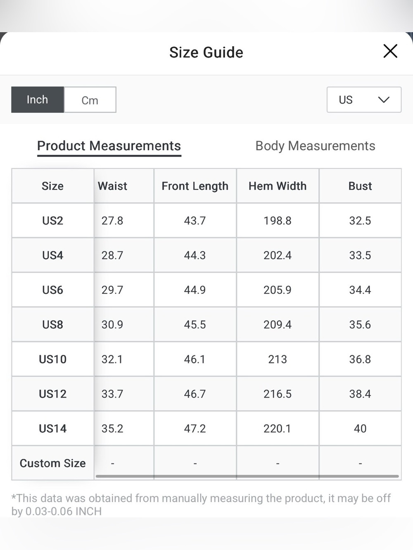413x550 pixels.
Task: Click the Hem Width column header
Action: pos(278,186)
